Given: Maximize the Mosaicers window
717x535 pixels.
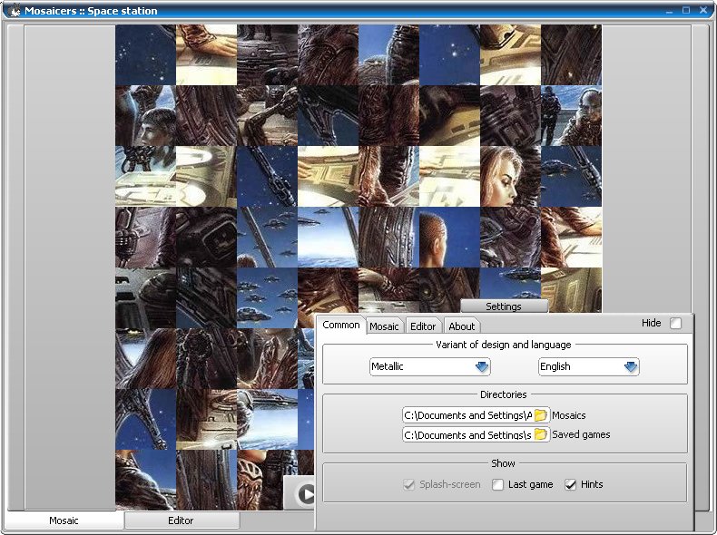Looking at the screenshot, I should click(x=686, y=10).
